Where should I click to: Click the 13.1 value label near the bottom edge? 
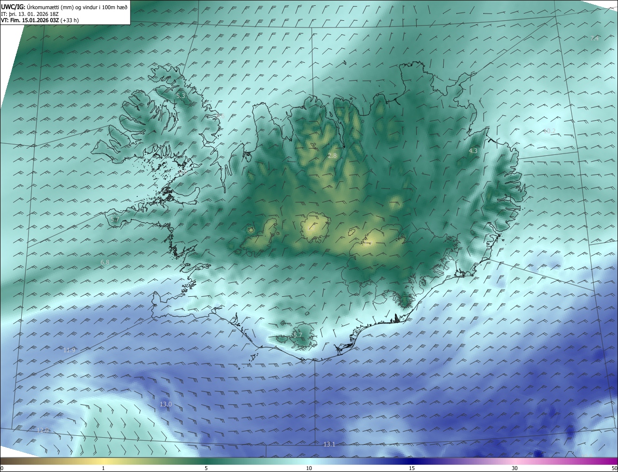coord(329,444)
